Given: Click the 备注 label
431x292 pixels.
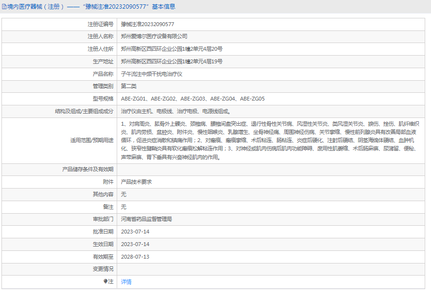Looking at the screenshot, I should (x=108, y=206).
